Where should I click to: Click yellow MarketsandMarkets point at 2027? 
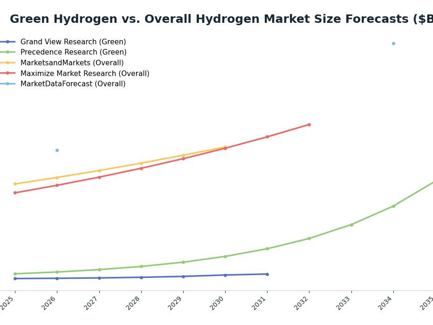[x=99, y=171]
